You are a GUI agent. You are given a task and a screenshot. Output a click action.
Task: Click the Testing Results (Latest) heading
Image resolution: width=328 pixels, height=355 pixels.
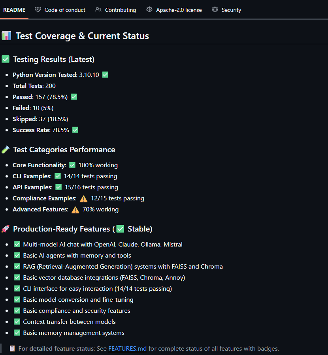tap(53, 60)
